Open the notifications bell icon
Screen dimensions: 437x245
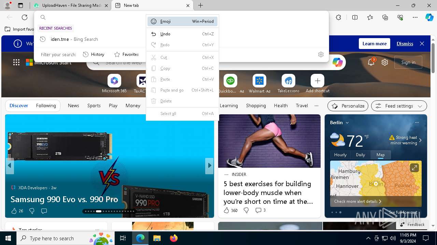pos(371,62)
